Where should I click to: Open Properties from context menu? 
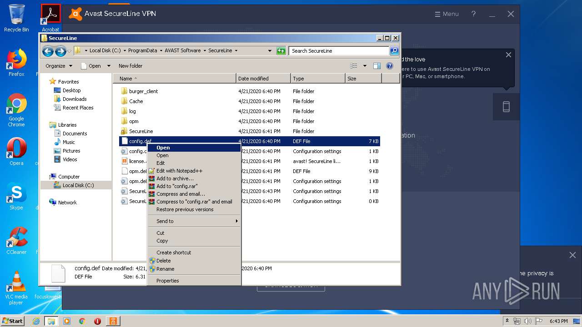pos(194,281)
